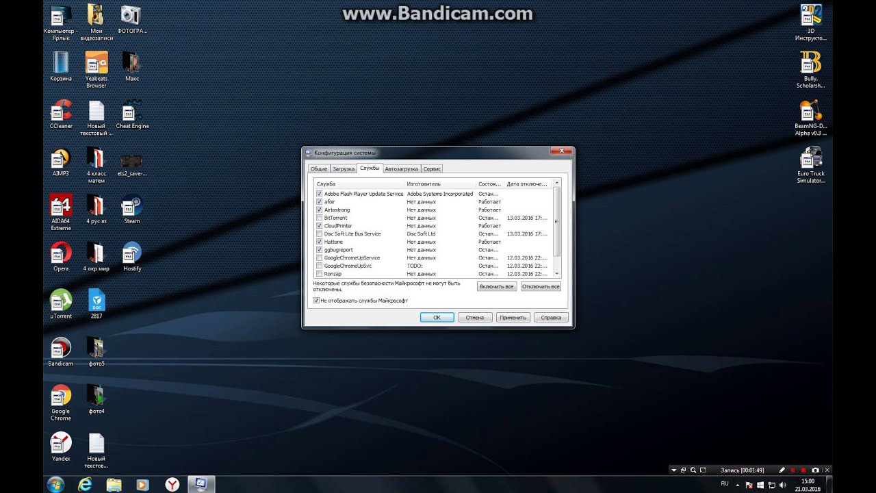The image size is (876, 493).
Task: Select the Cheat Engine desktop icon
Action: tap(132, 114)
